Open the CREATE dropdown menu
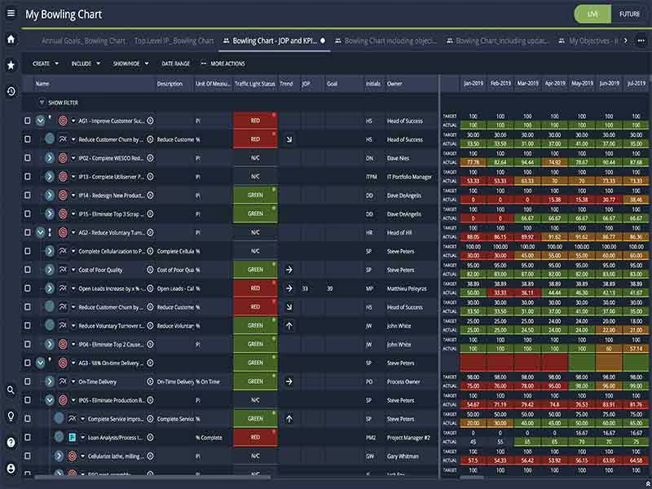The image size is (652, 489). click(x=46, y=64)
